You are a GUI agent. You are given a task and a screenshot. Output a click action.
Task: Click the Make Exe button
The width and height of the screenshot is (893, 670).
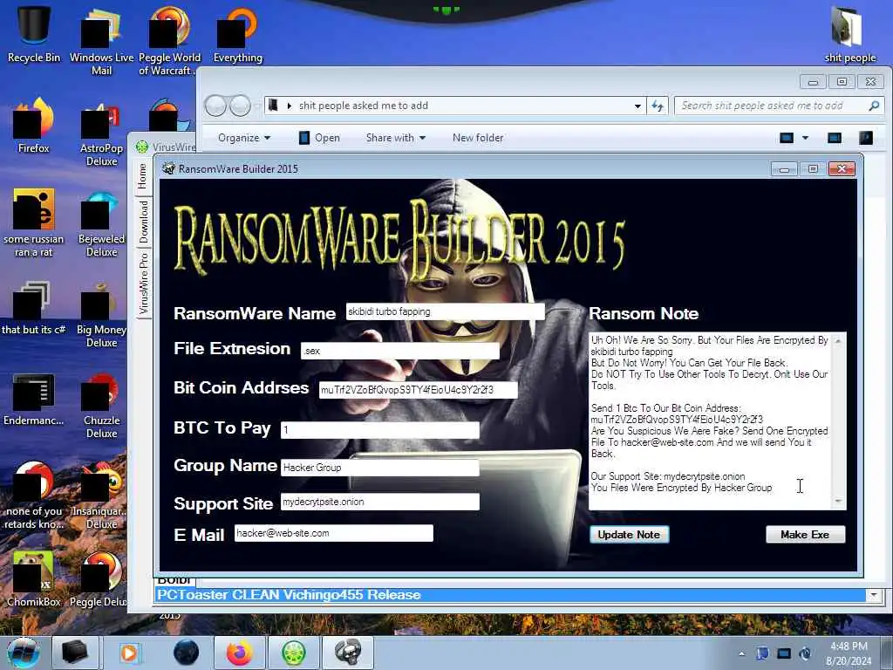(805, 535)
